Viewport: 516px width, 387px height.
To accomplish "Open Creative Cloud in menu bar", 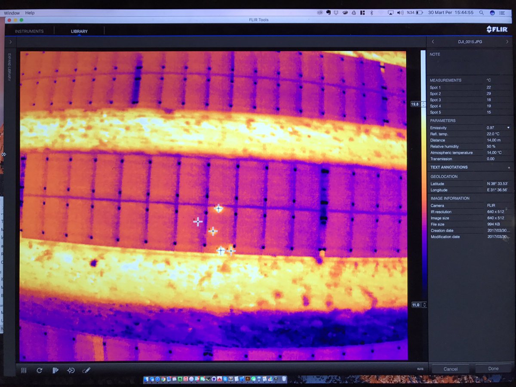I will (319, 13).
